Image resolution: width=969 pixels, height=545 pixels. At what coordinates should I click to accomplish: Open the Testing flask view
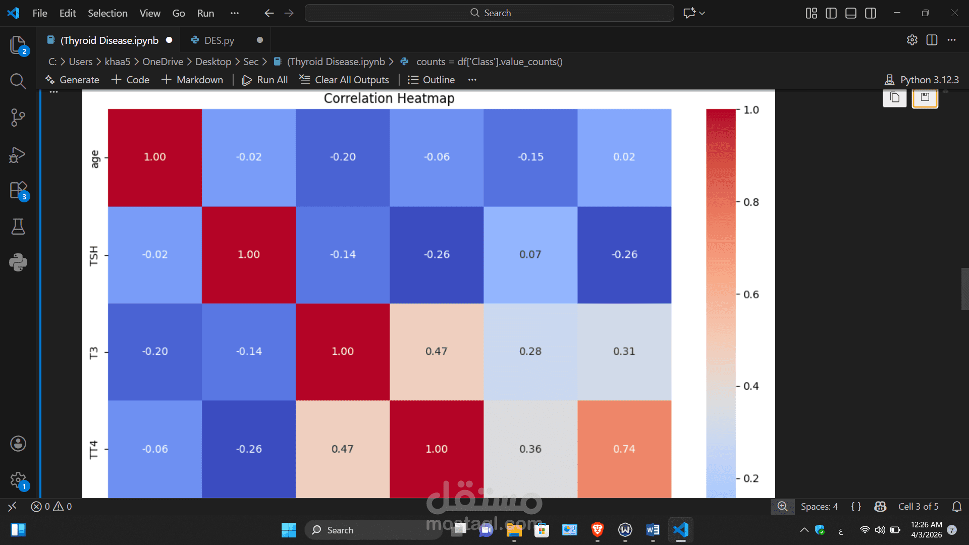[18, 227]
